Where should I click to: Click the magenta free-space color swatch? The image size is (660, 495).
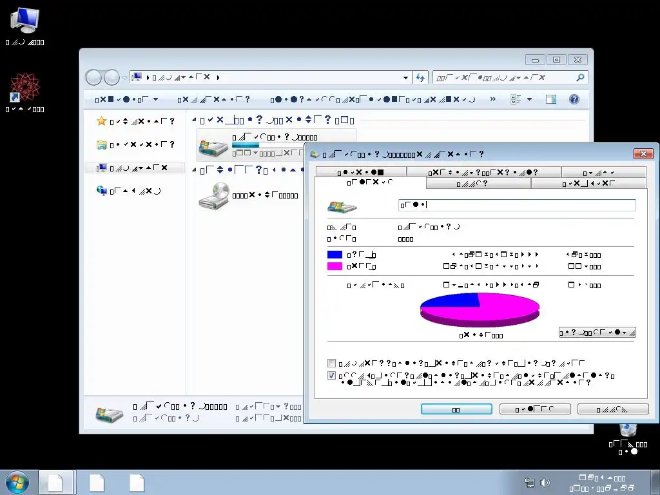335,266
